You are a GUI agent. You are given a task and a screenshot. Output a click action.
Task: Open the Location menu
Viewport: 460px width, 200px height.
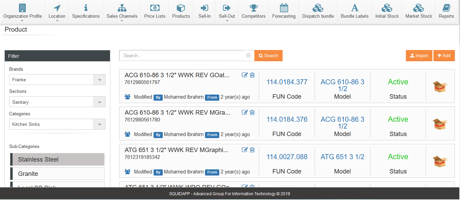57,12
